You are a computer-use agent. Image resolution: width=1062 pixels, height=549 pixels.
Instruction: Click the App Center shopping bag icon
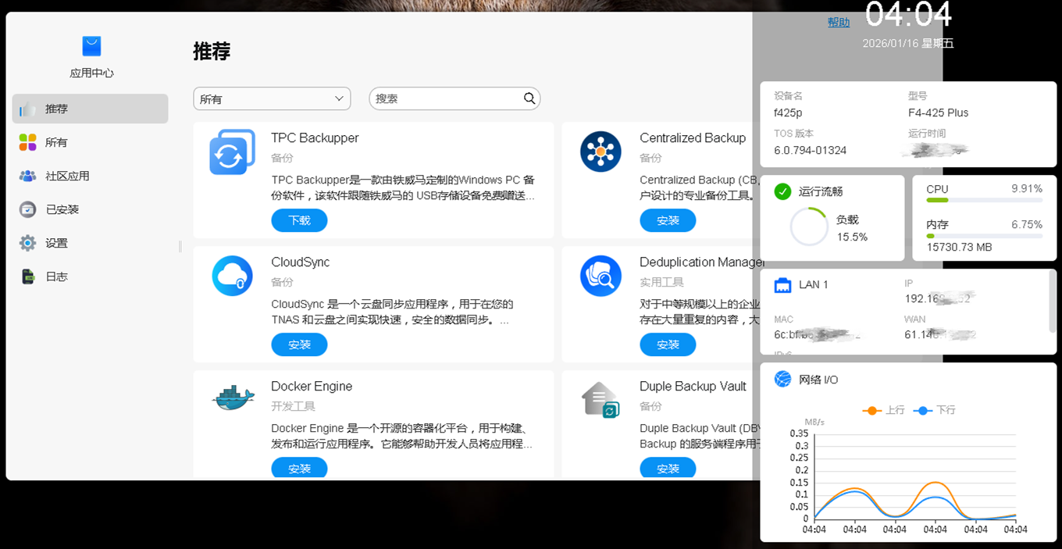[91, 46]
